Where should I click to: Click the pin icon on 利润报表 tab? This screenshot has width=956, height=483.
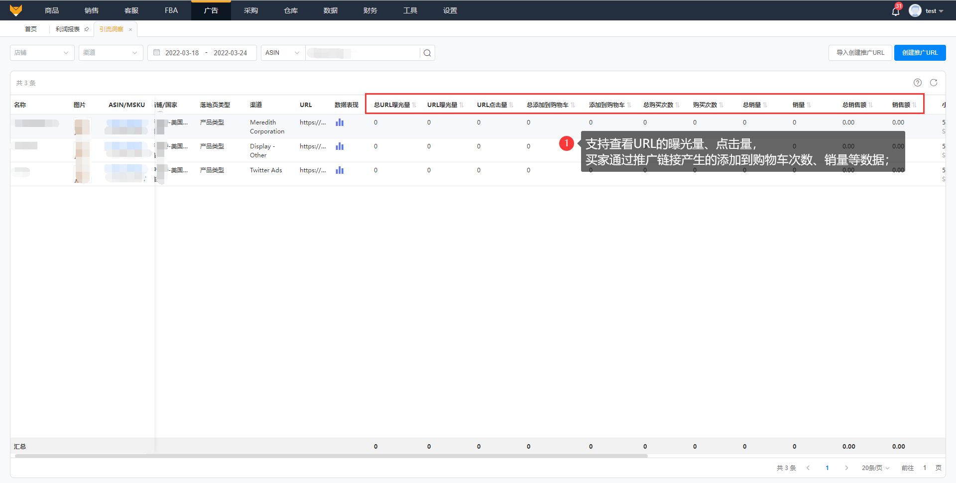click(87, 29)
